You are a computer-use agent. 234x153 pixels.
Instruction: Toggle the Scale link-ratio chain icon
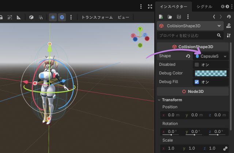[x=225, y=148]
